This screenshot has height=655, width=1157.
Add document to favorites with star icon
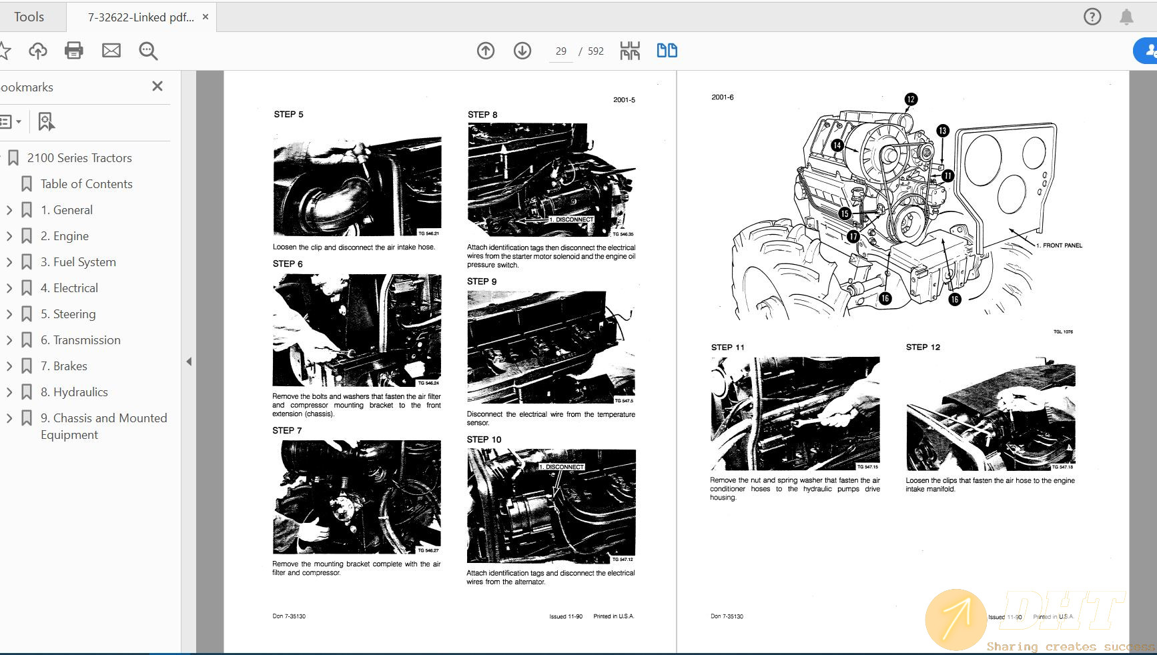pyautogui.click(x=7, y=50)
